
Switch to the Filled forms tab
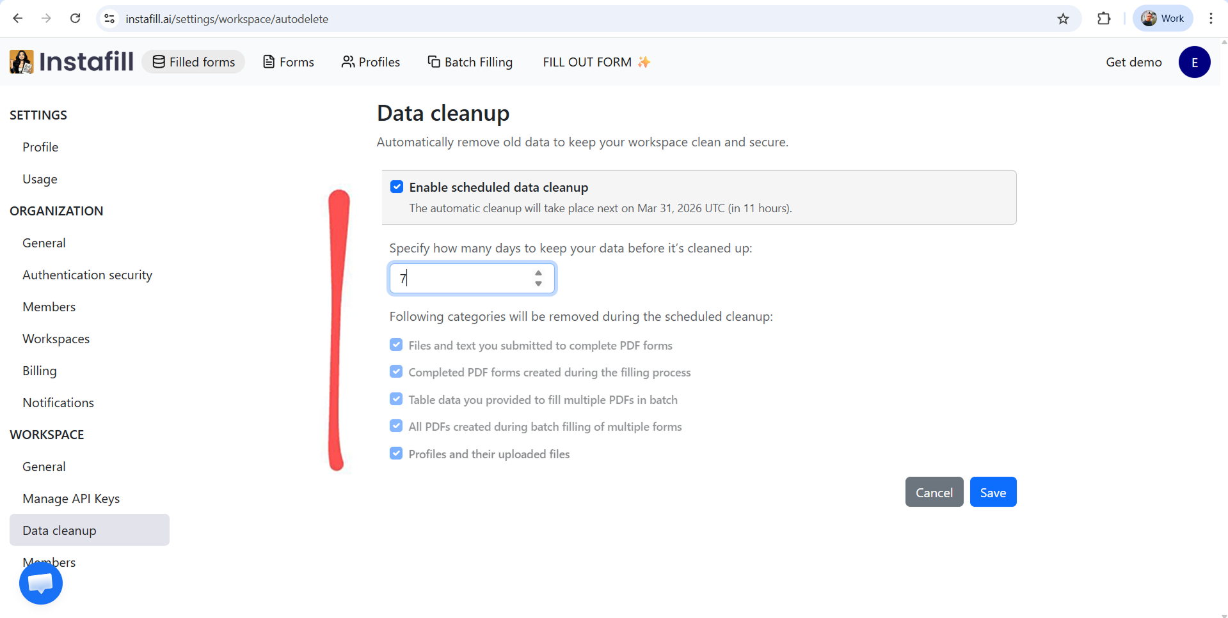pos(193,61)
